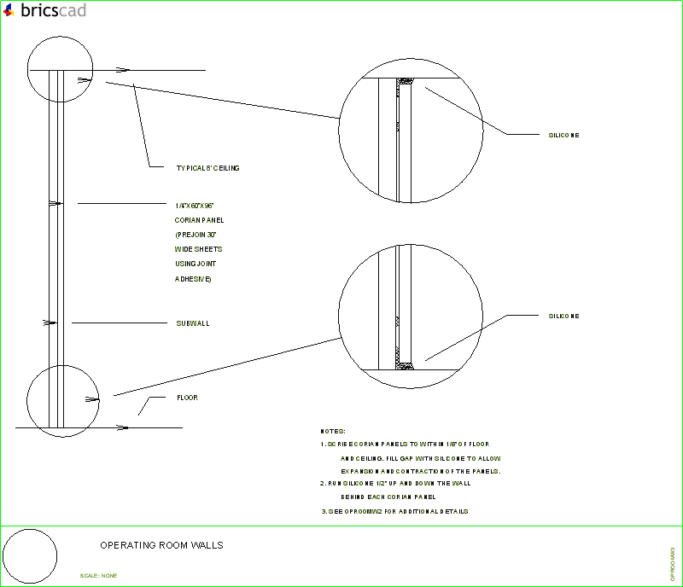Viewport: 683px width, 587px height.
Task: Click the vertical 'OPROOMW3' sheet label
Action: click(x=672, y=564)
